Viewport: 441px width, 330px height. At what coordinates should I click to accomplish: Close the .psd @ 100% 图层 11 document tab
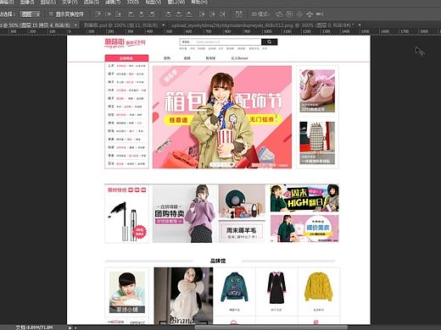(x=163, y=25)
